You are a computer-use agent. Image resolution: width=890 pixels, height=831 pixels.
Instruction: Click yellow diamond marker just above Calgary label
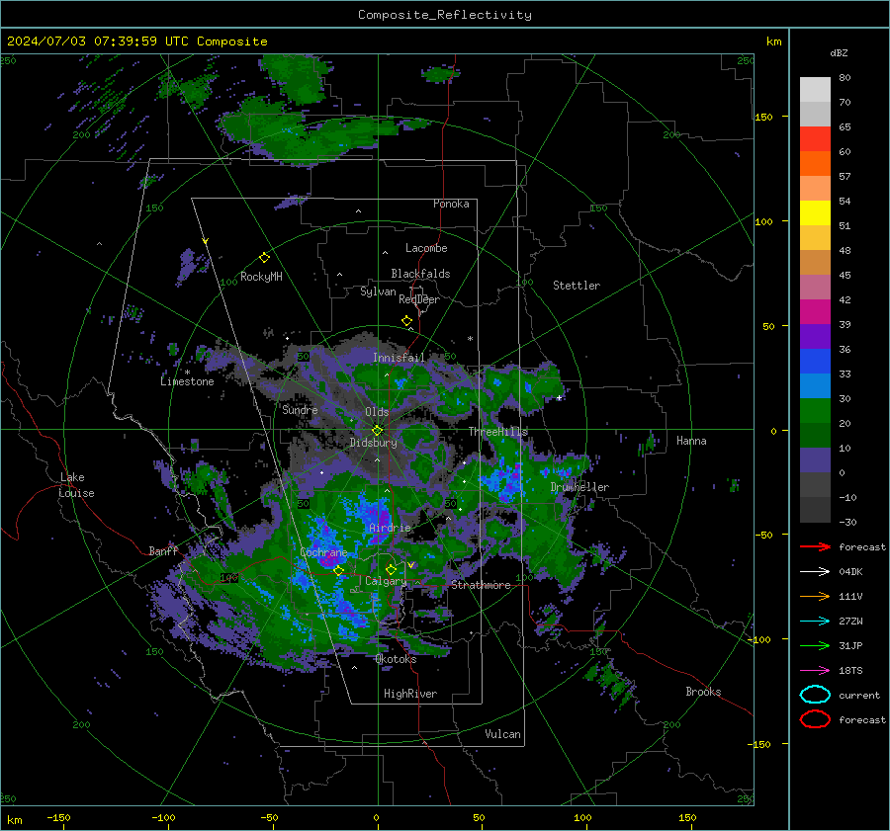(x=391, y=569)
